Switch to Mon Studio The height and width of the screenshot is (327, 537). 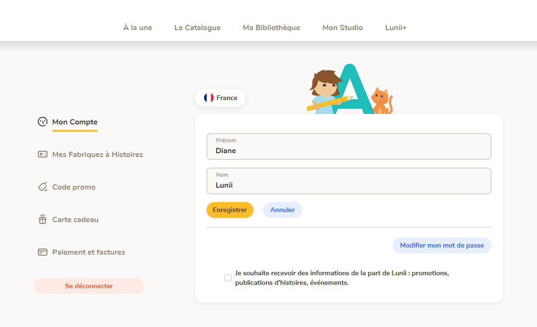point(343,28)
